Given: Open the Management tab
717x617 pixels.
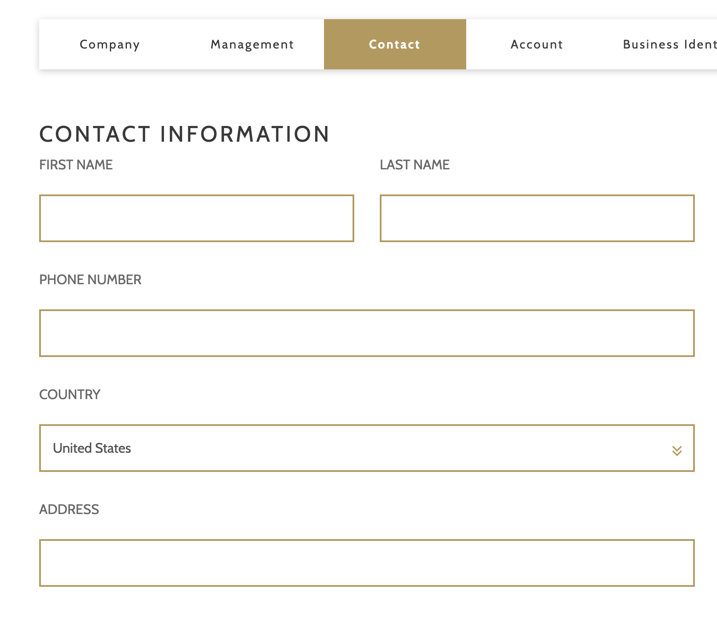Looking at the screenshot, I should (252, 44).
